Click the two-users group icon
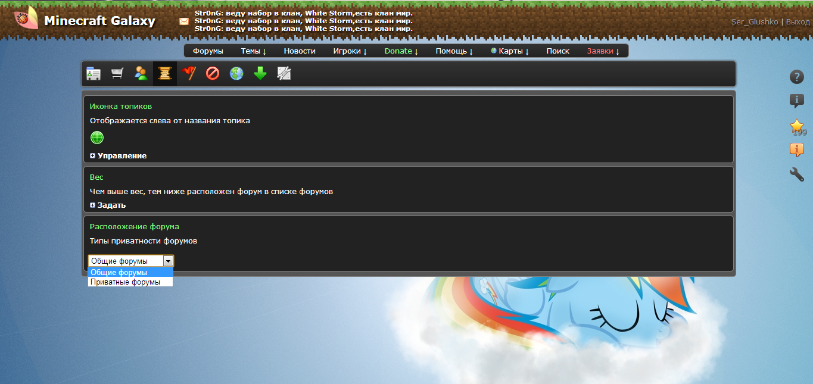813x384 pixels. click(141, 74)
